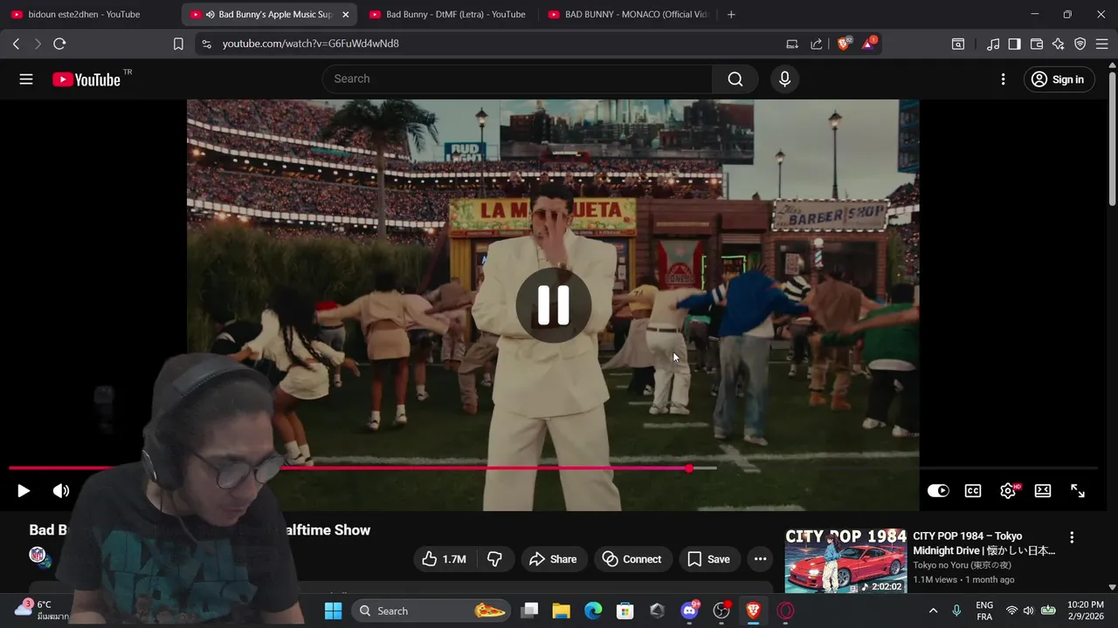Toggle the browser sidebar panel

(x=1014, y=44)
